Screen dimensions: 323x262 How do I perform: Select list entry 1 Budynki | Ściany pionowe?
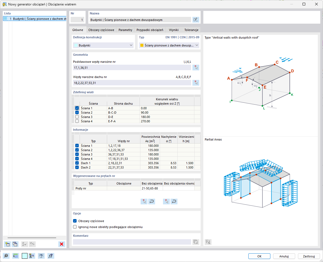coord(35,19)
